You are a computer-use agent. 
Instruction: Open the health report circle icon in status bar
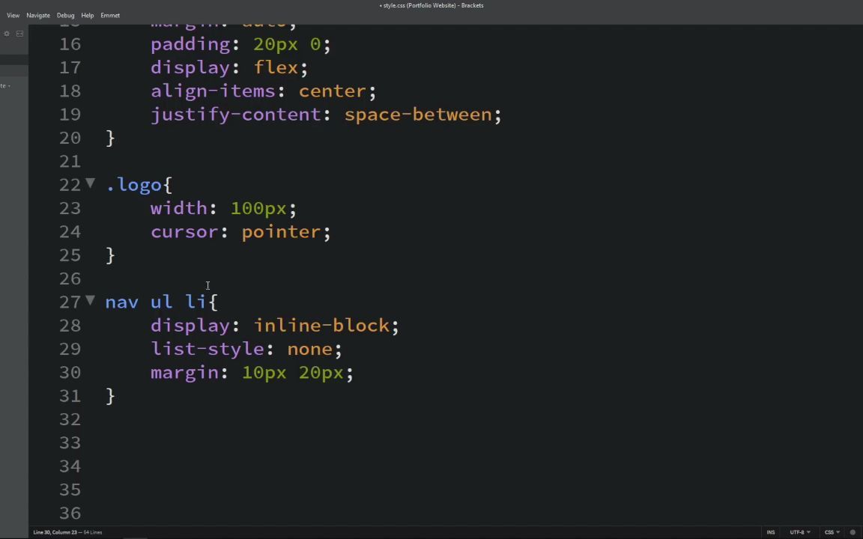point(853,532)
